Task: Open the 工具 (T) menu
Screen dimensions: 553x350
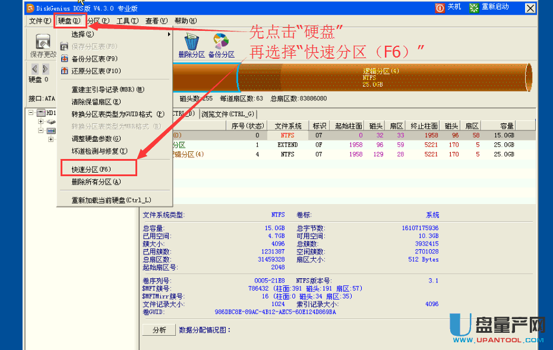Action: coord(127,21)
